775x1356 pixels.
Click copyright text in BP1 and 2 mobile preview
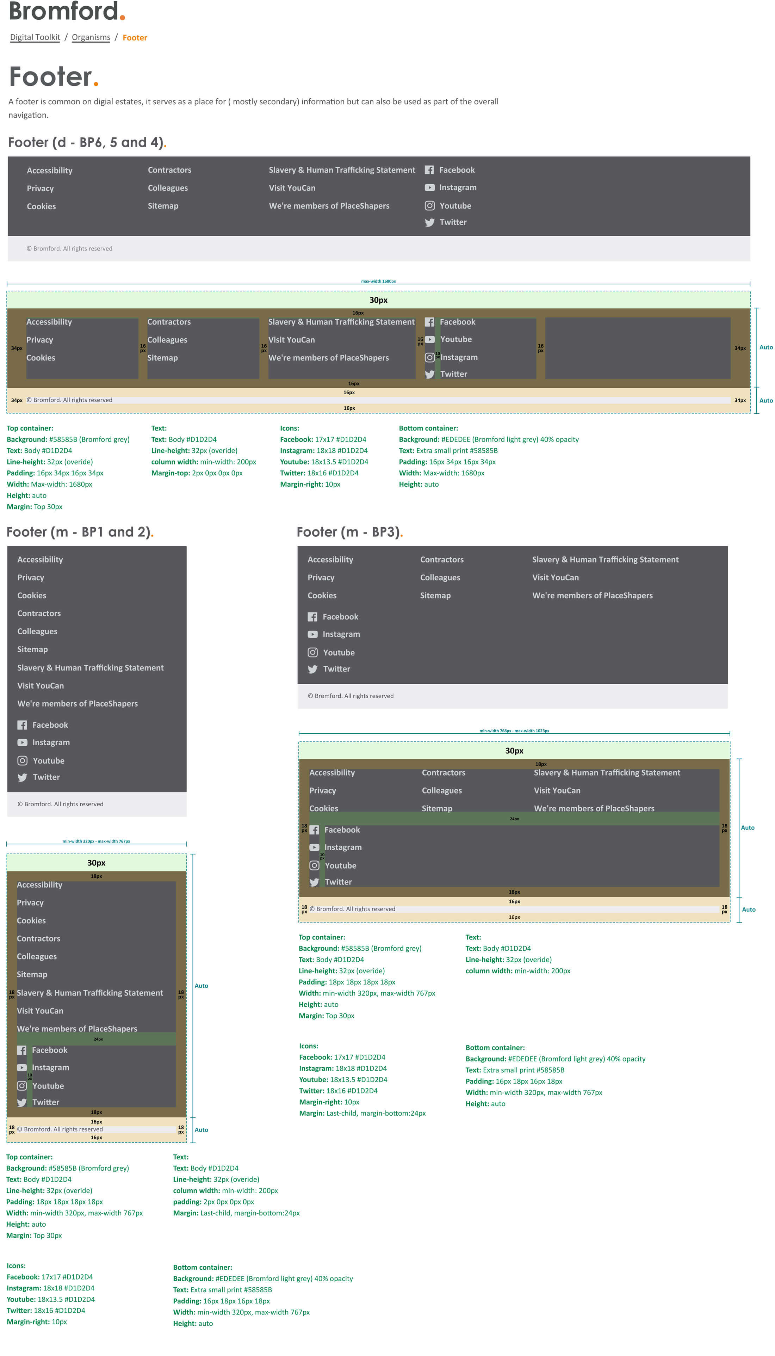(61, 804)
